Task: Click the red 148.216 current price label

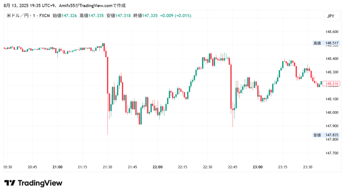Action: point(332,83)
